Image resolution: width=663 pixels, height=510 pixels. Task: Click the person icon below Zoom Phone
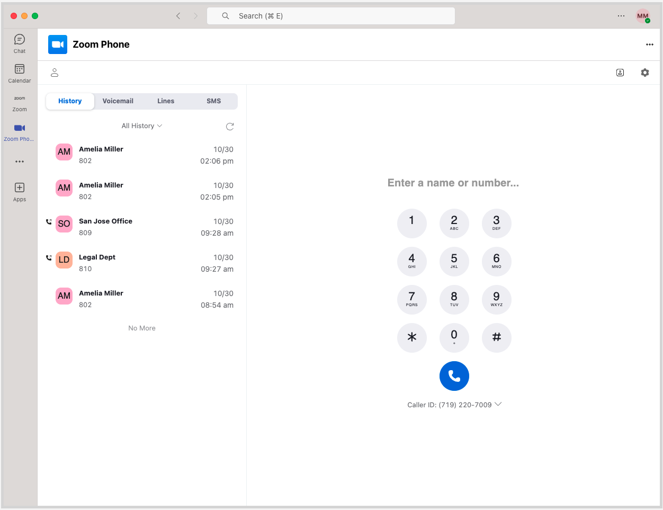[55, 73]
